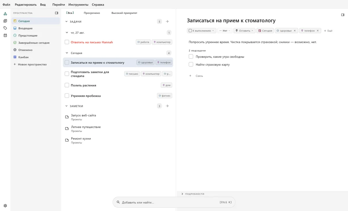Open the Отменено space
348x211 pixels.
pos(36,50)
